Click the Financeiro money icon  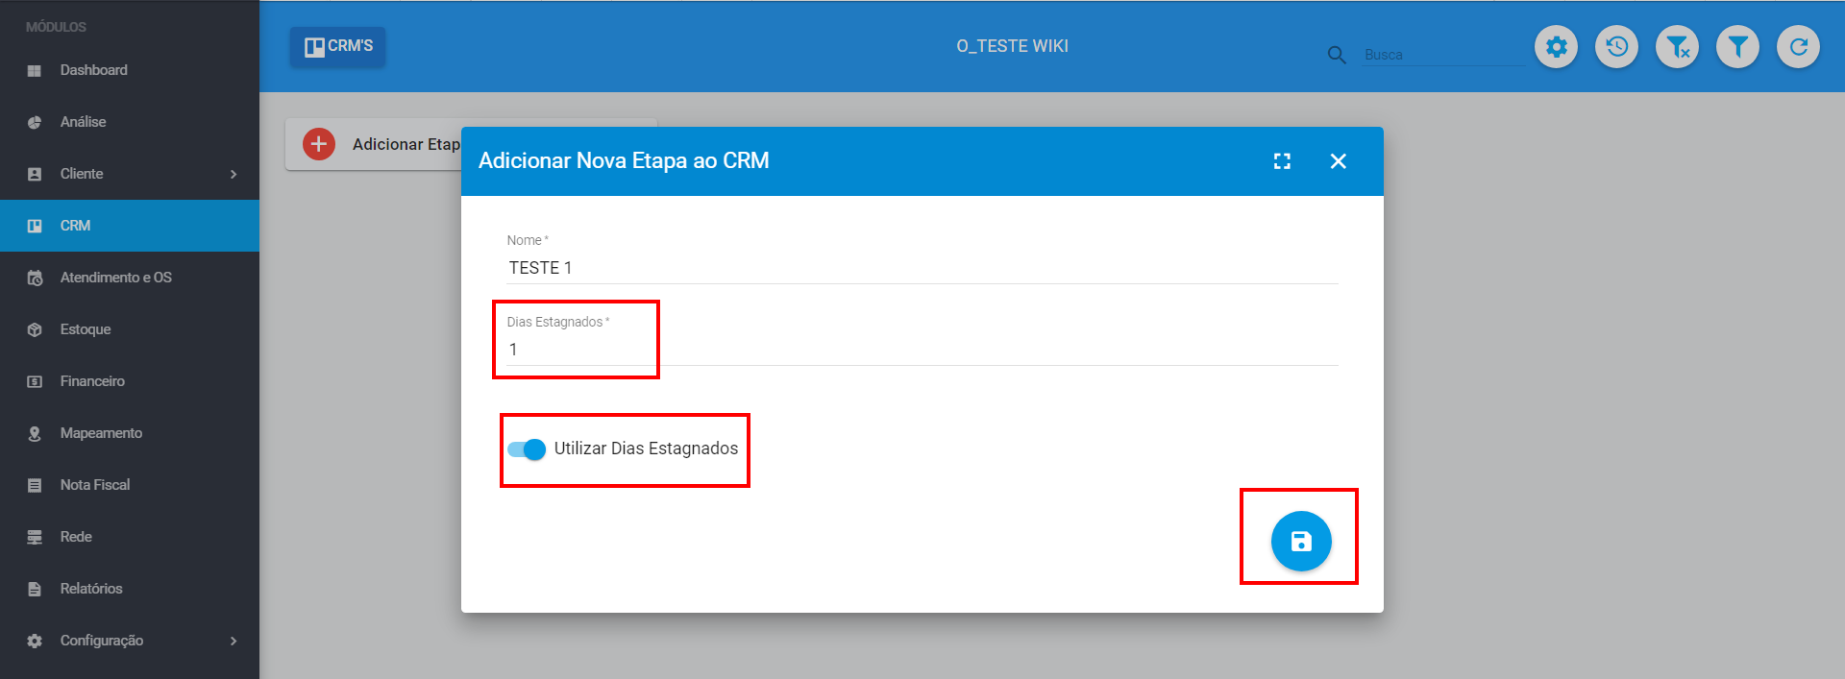coord(35,381)
